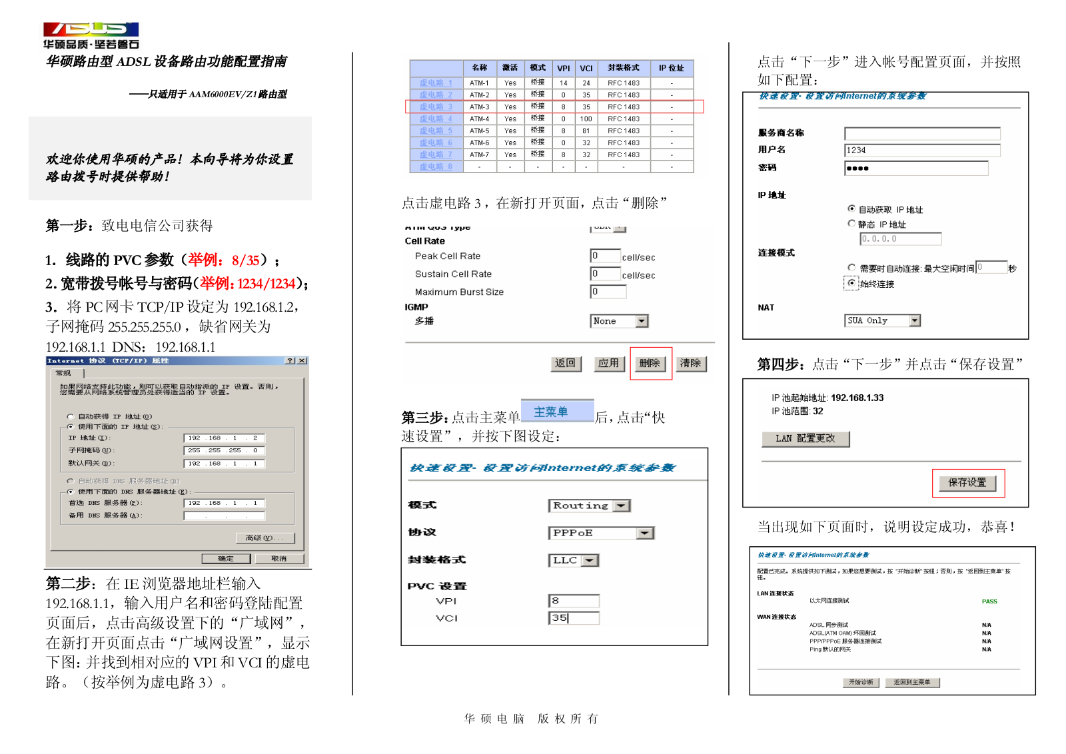The height and width of the screenshot is (754, 1066).
Task: Click the 清除 button
Action: [691, 364]
